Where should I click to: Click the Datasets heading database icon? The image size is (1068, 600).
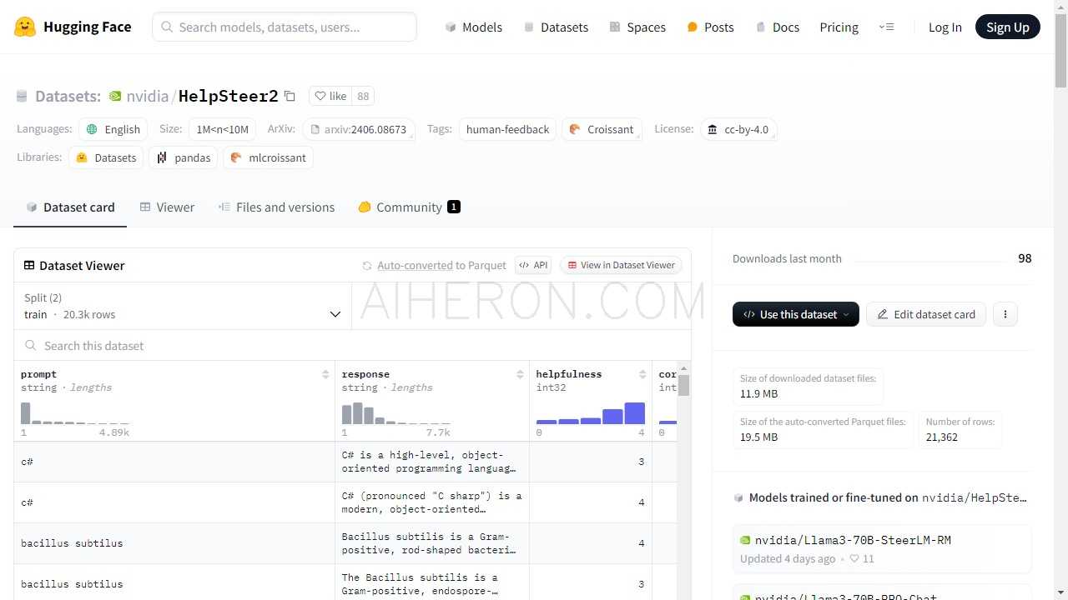tap(22, 96)
